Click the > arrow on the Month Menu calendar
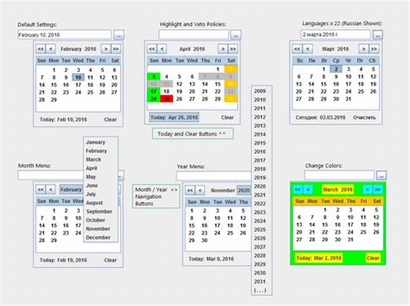 105,189
